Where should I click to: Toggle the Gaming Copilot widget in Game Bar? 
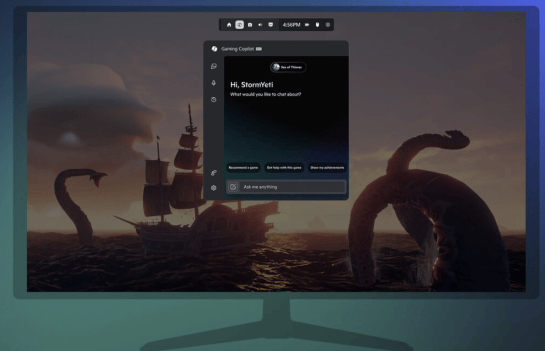coord(240,25)
